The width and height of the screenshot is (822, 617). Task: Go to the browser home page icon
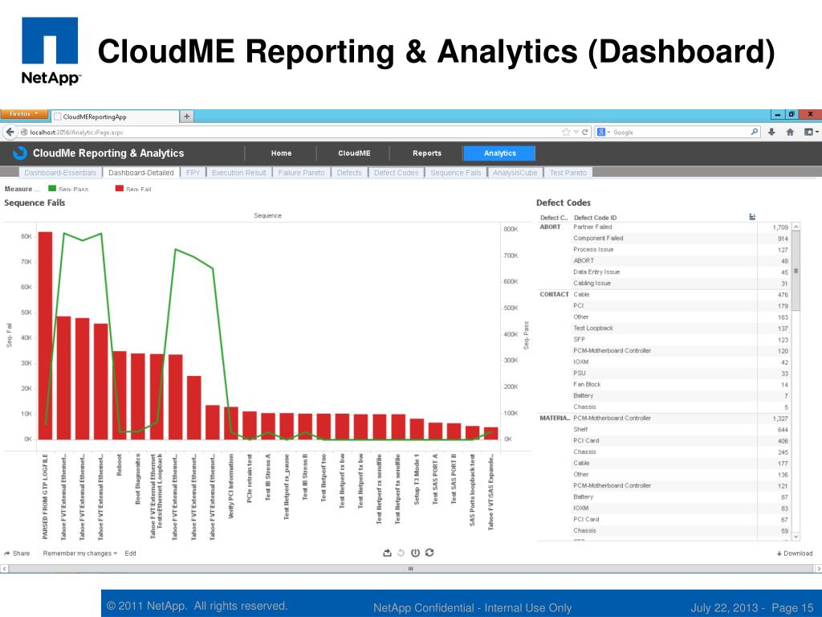tap(790, 133)
